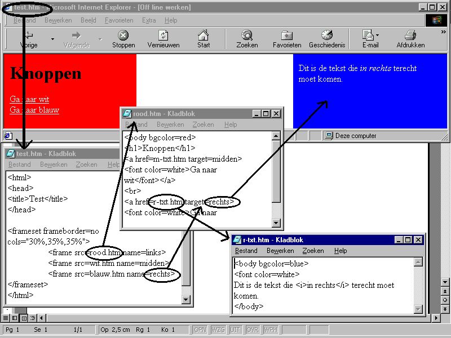Click Word horizontal scroll left arrow
451x338 pixels.
coord(41,318)
